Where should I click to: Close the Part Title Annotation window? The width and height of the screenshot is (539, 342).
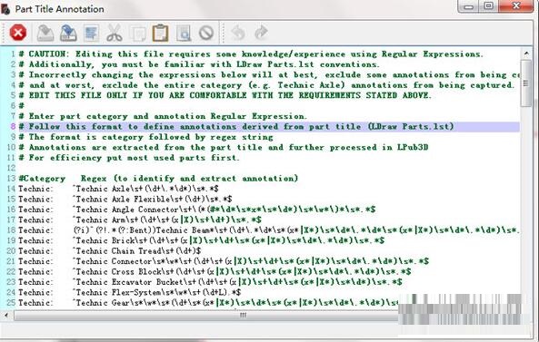516,6
